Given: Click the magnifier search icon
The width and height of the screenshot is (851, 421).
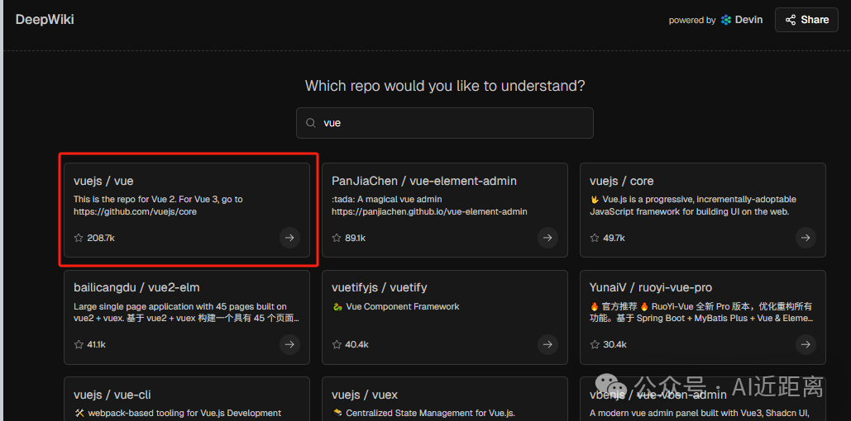Looking at the screenshot, I should click(x=311, y=123).
